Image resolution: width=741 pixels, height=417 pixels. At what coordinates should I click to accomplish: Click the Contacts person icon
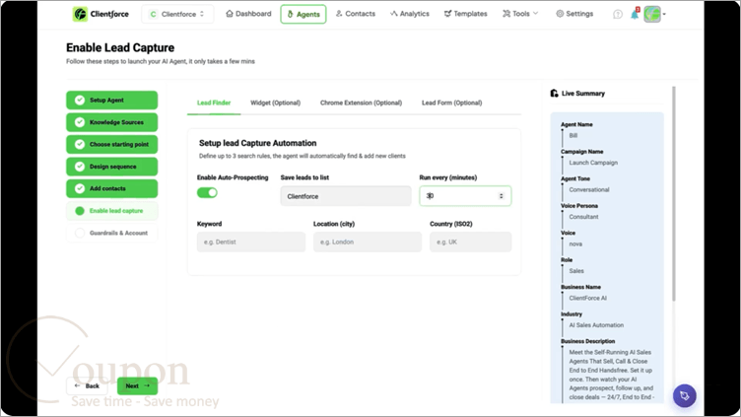[339, 14]
